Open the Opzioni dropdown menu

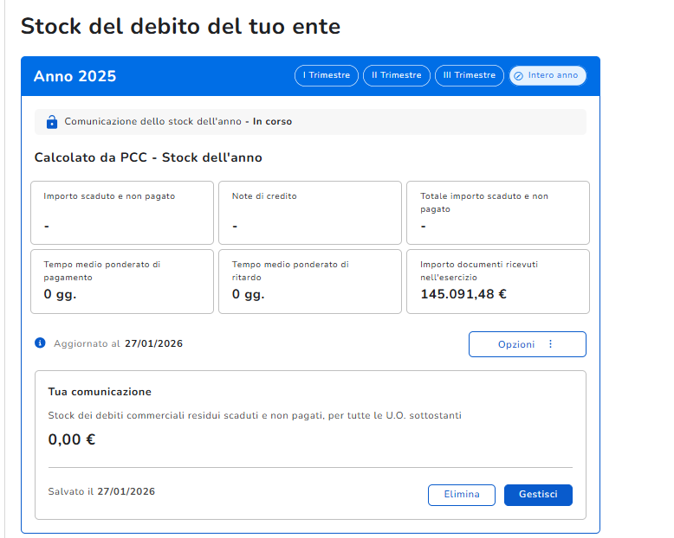pyautogui.click(x=527, y=344)
